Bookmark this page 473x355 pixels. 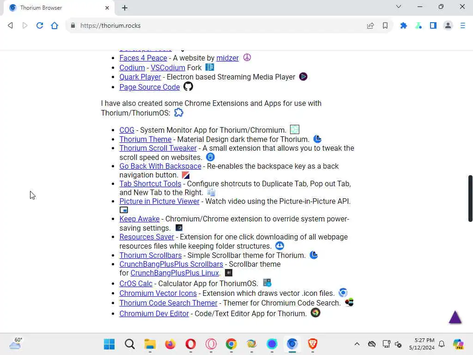click(385, 26)
